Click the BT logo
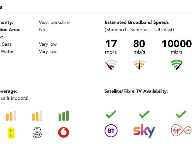This screenshot has width=192, height=144. [x=111, y=131]
